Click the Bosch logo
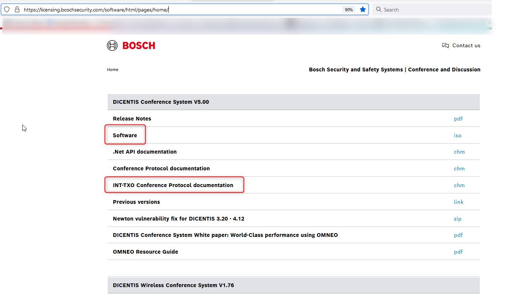523x299 pixels. [x=131, y=46]
